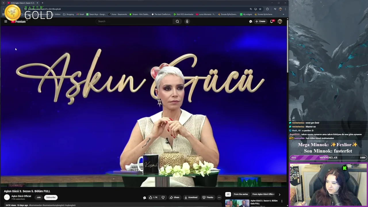368x207 pixels.
Task: Open the Home - Steamworks bookmark
Action: click(118, 14)
